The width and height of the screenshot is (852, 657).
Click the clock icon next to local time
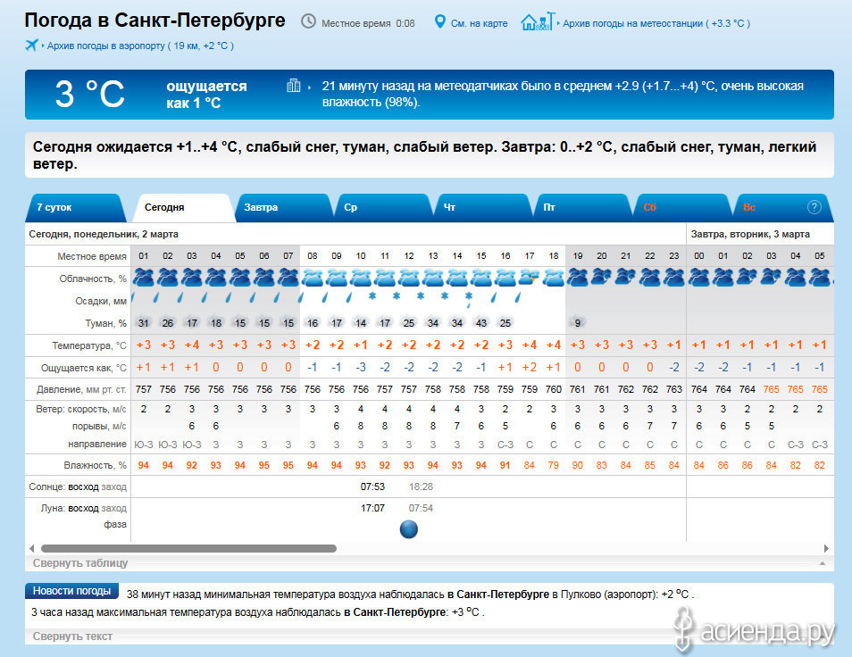coord(308,21)
